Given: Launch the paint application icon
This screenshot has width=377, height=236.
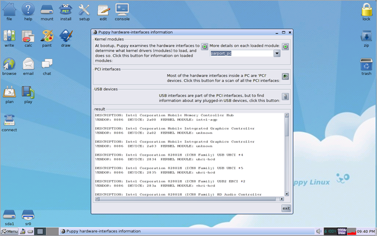Looking at the screenshot, I should click(x=47, y=38).
